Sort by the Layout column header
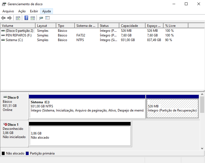 (46, 25)
